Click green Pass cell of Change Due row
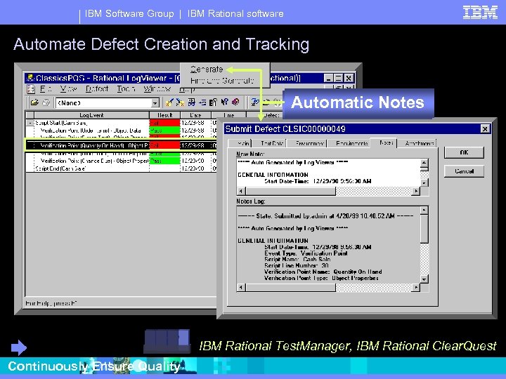506x379 pixels. click(164, 161)
